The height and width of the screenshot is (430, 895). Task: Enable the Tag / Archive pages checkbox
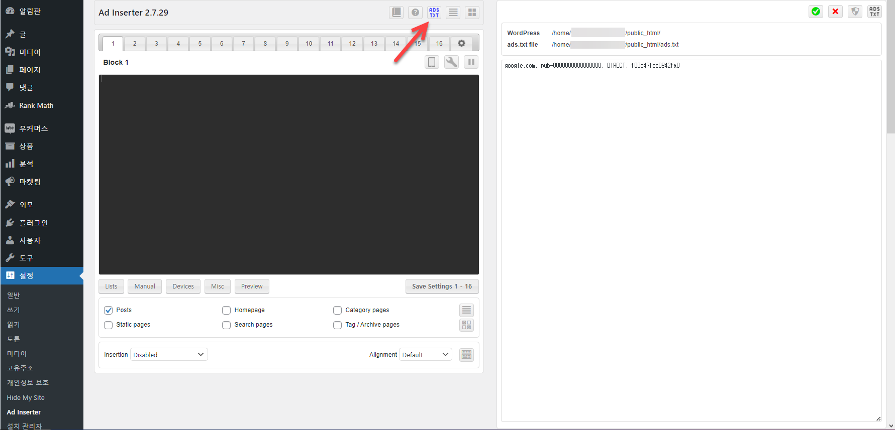click(x=338, y=325)
